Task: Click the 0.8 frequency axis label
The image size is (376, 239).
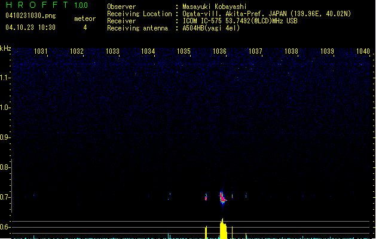Action: pyautogui.click(x=5, y=167)
